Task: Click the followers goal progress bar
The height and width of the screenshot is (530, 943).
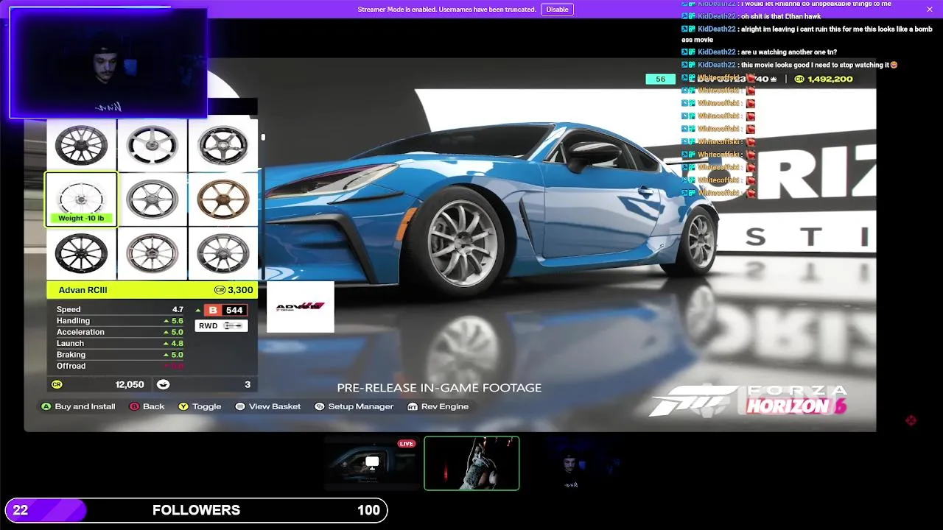Action: coord(196,510)
